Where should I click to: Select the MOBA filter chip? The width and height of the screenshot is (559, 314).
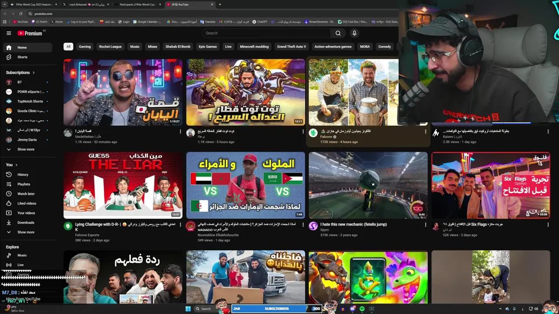(x=365, y=47)
